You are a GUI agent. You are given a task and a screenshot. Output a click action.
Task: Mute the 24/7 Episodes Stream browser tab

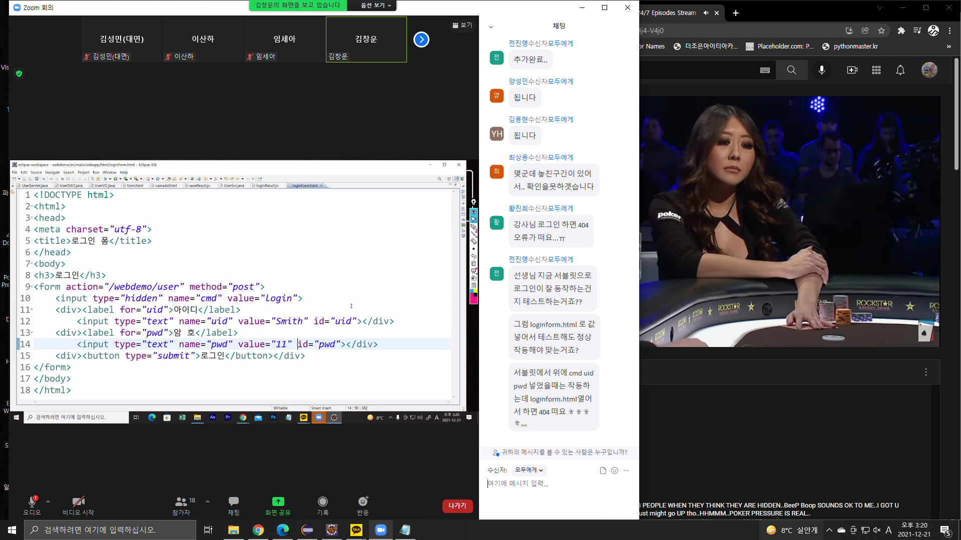click(706, 13)
